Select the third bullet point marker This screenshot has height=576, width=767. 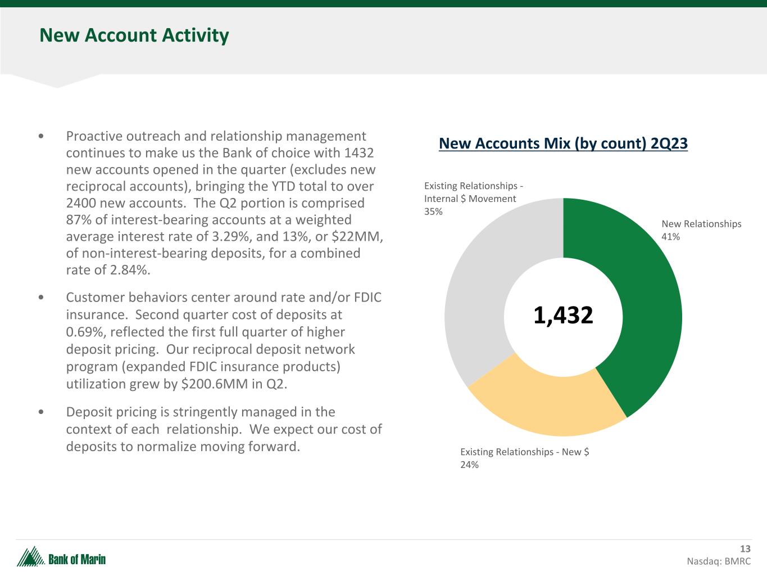[42, 412]
